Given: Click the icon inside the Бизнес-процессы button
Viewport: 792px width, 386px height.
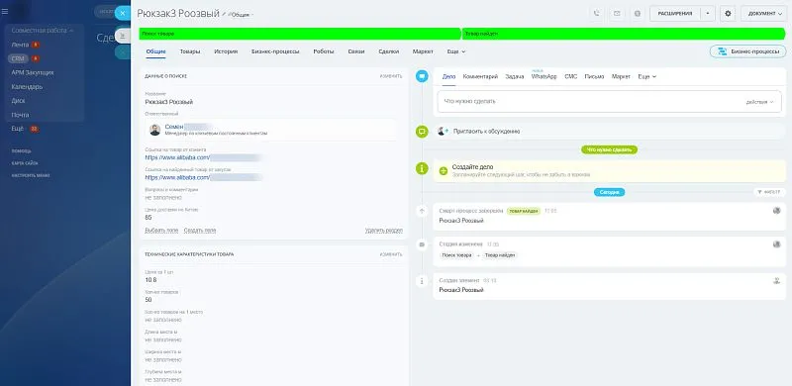Looking at the screenshot, I should 723,51.
